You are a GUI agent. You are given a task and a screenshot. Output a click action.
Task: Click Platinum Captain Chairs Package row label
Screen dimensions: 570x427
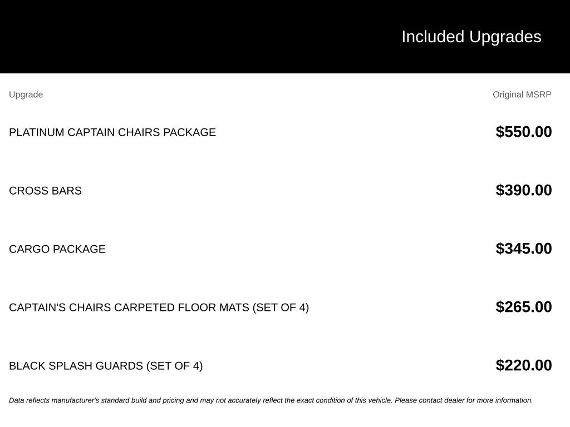pos(112,132)
